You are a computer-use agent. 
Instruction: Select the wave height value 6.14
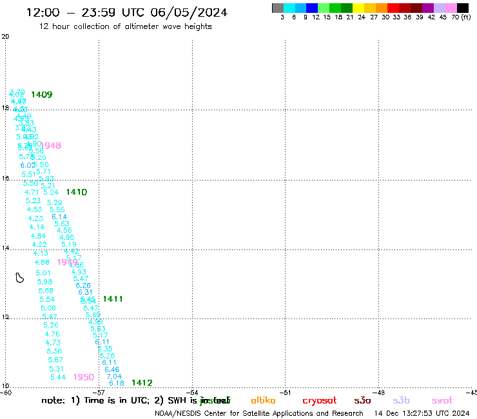point(59,217)
